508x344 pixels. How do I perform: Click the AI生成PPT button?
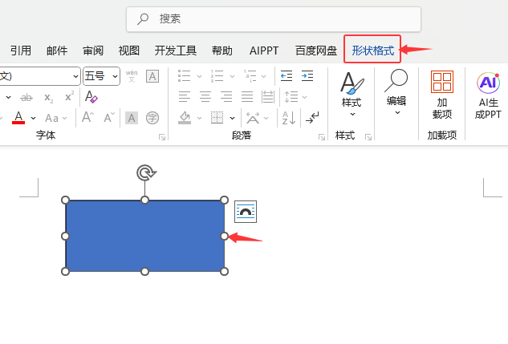(x=488, y=95)
